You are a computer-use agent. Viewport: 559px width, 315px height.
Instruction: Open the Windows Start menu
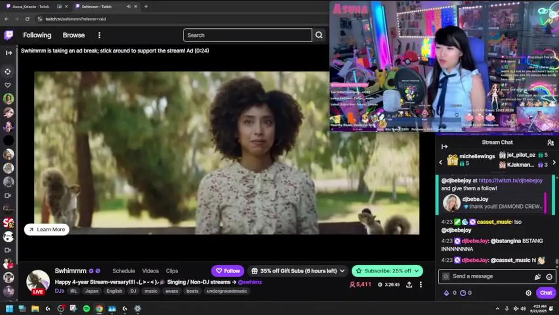(x=9, y=308)
